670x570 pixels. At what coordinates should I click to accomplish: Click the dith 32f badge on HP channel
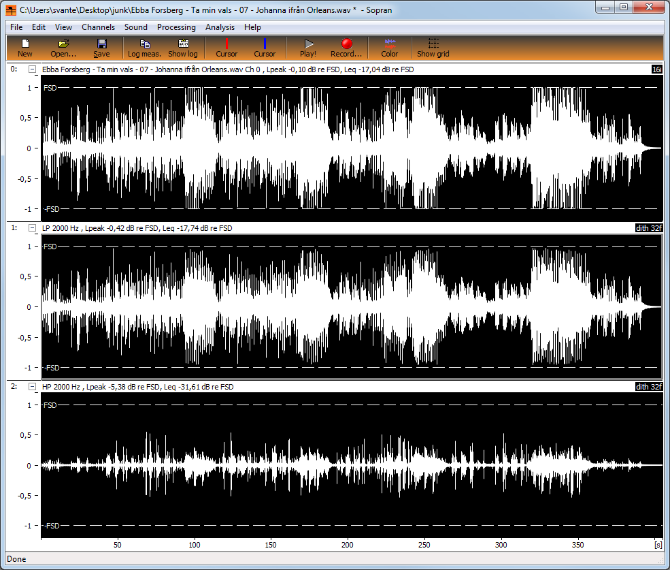(649, 386)
